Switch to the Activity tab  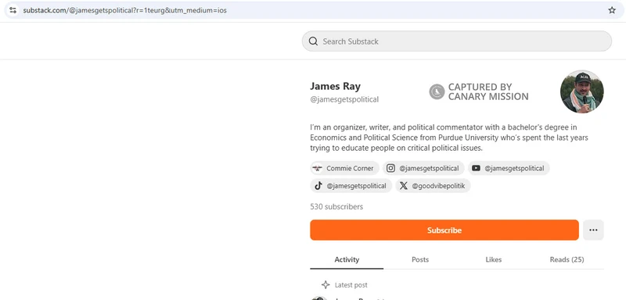click(x=347, y=259)
